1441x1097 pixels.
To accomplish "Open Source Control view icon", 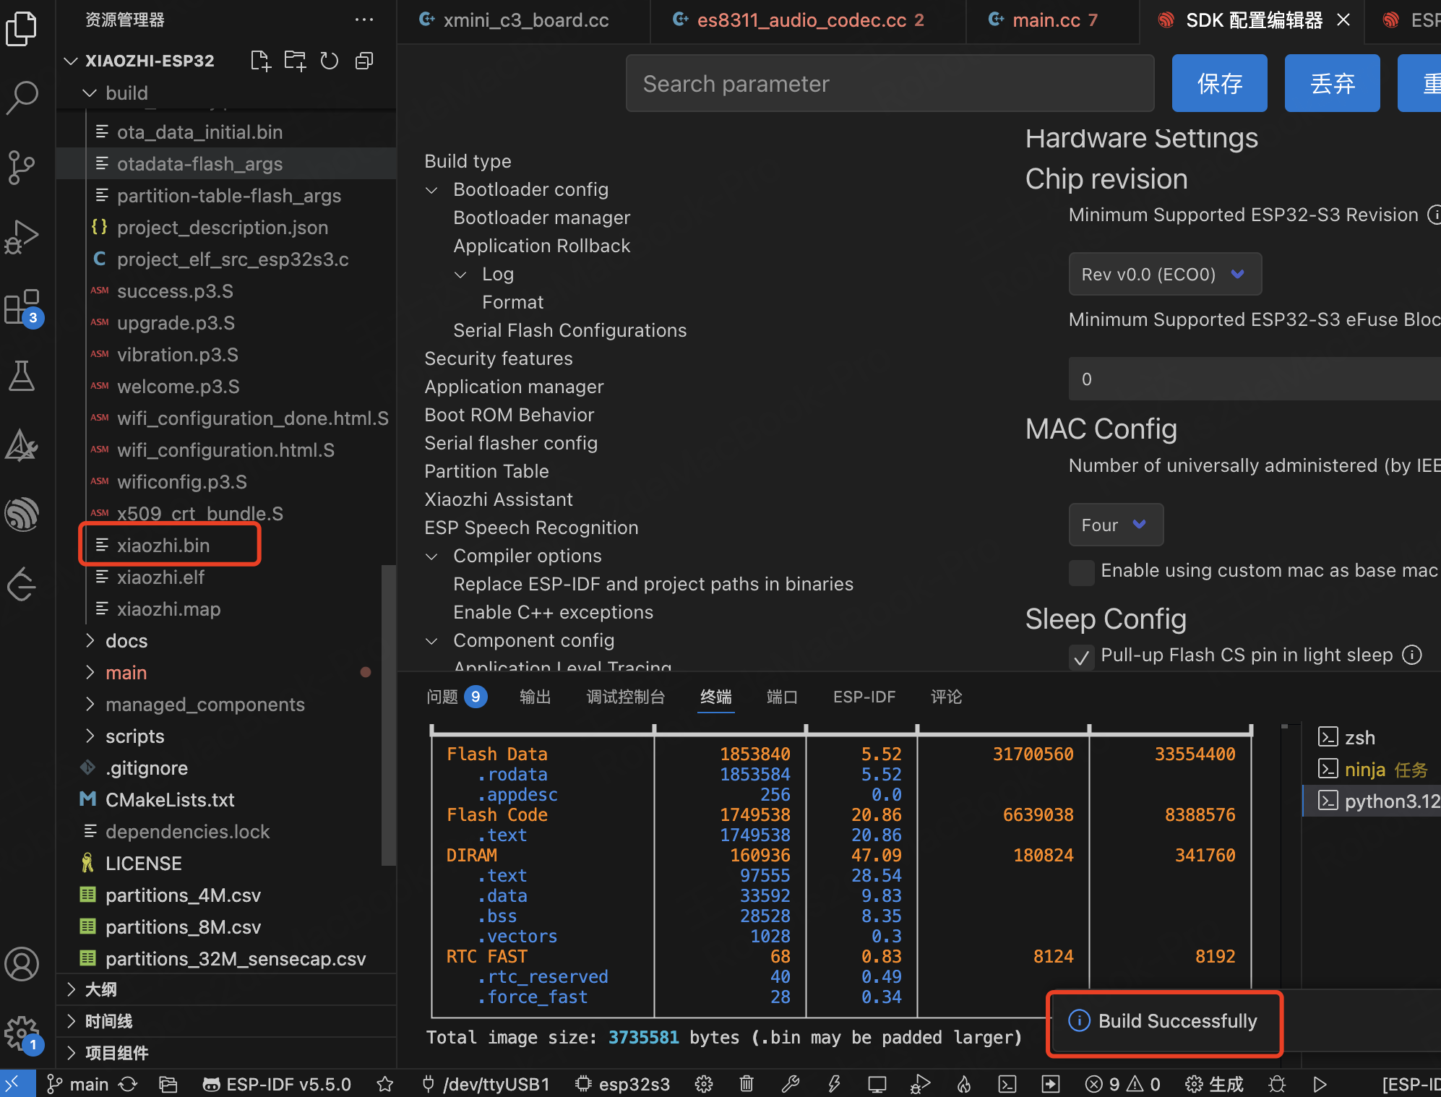I will tap(22, 167).
